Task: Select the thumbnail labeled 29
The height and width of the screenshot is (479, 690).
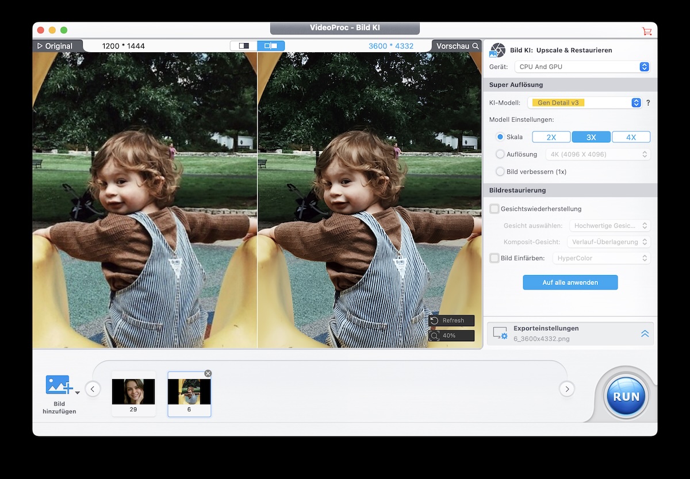Action: point(133,393)
